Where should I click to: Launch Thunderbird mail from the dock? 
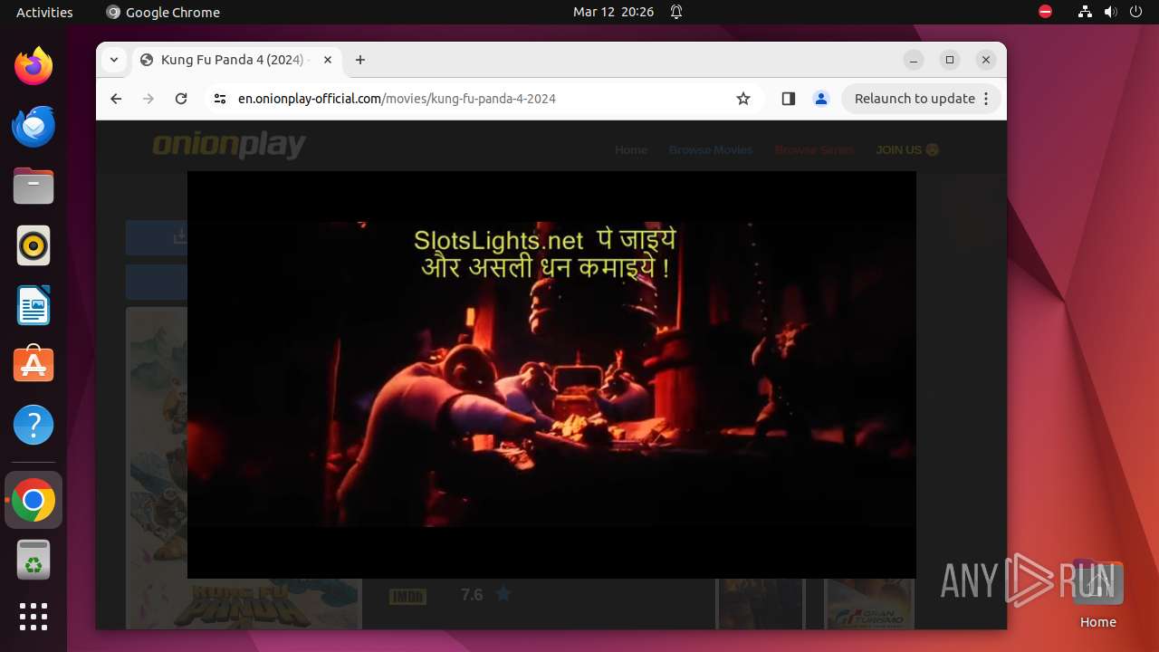tap(34, 126)
